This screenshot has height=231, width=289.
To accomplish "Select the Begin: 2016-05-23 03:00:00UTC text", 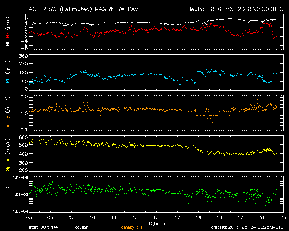I will click(x=235, y=9).
